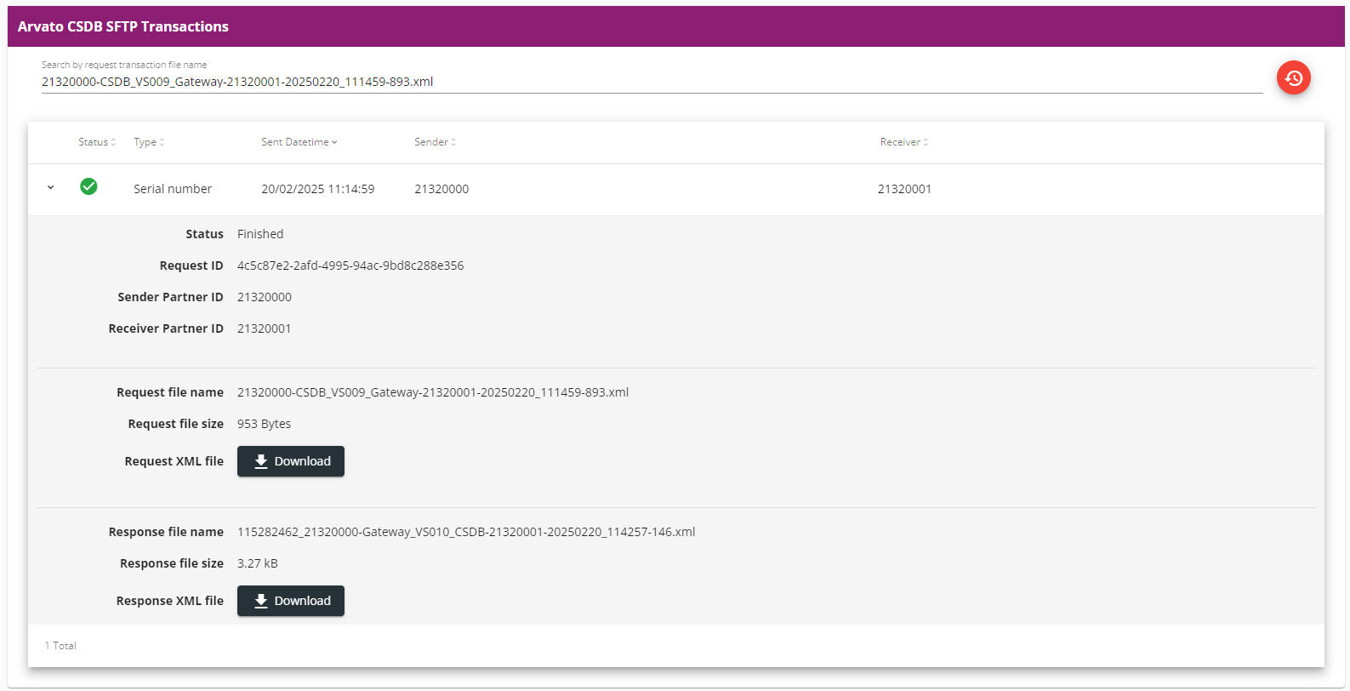1350x691 pixels.
Task: Click the sender cell 21320000 in table row
Action: tap(441, 189)
